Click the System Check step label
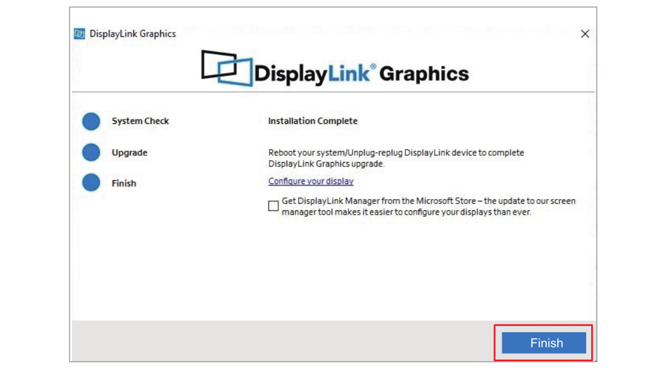 140,121
